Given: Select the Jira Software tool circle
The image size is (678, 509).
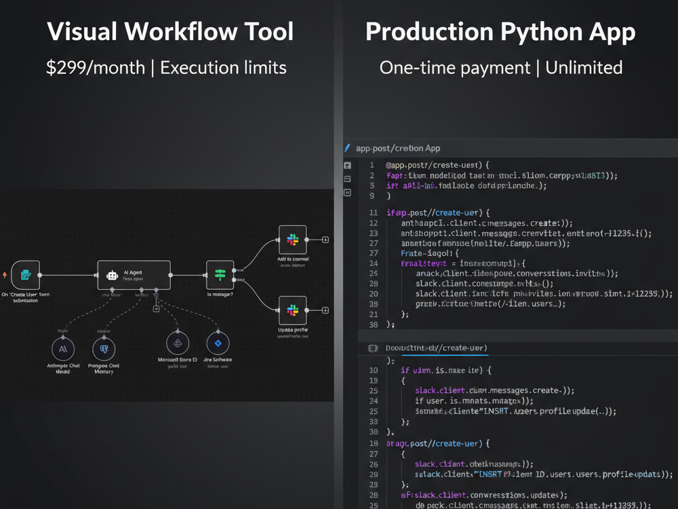Looking at the screenshot, I should (218, 343).
